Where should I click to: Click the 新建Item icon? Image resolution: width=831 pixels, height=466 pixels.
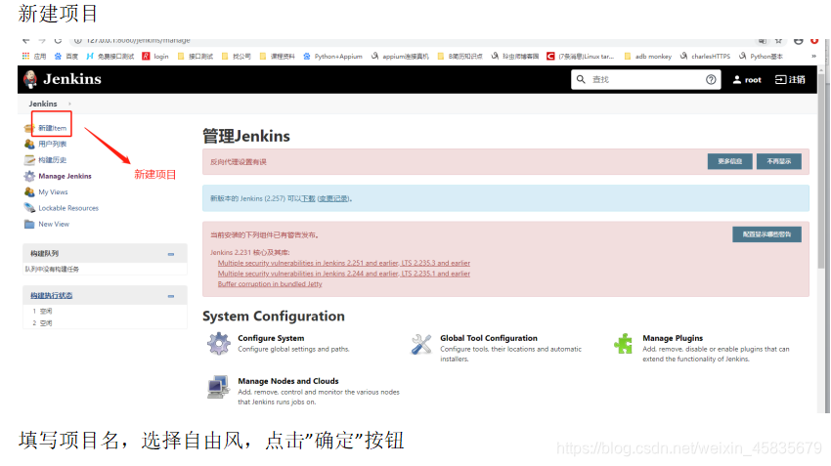tap(29, 128)
